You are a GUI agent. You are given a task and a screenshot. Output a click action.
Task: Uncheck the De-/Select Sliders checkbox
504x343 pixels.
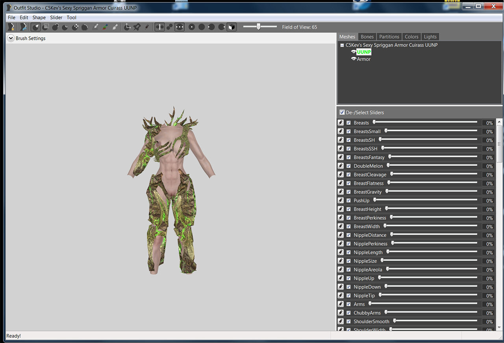click(342, 112)
